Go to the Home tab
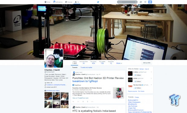 click(x=47, y=2)
